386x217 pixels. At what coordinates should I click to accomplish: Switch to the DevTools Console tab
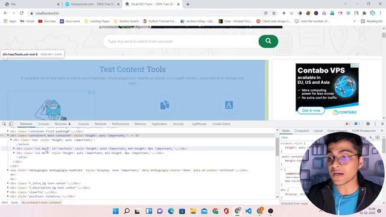(43, 124)
